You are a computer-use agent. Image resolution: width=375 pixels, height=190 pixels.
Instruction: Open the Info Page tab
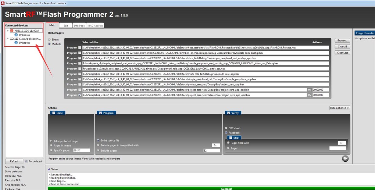(x=79, y=26)
